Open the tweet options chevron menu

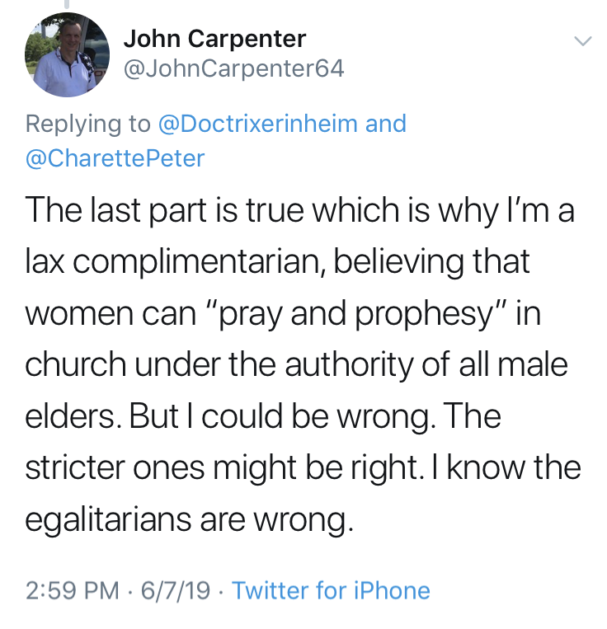coord(582,40)
